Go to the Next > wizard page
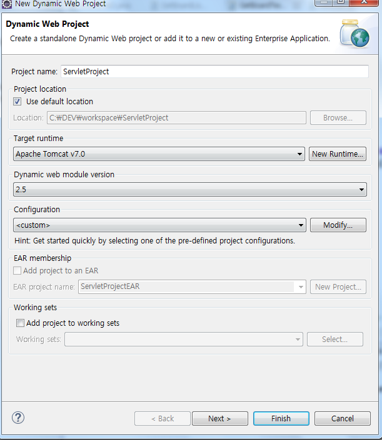The height and width of the screenshot is (440, 382). point(220,418)
